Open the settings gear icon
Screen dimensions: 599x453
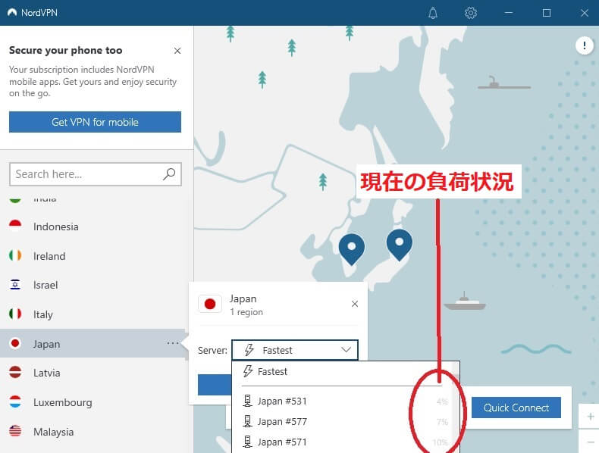coord(471,13)
